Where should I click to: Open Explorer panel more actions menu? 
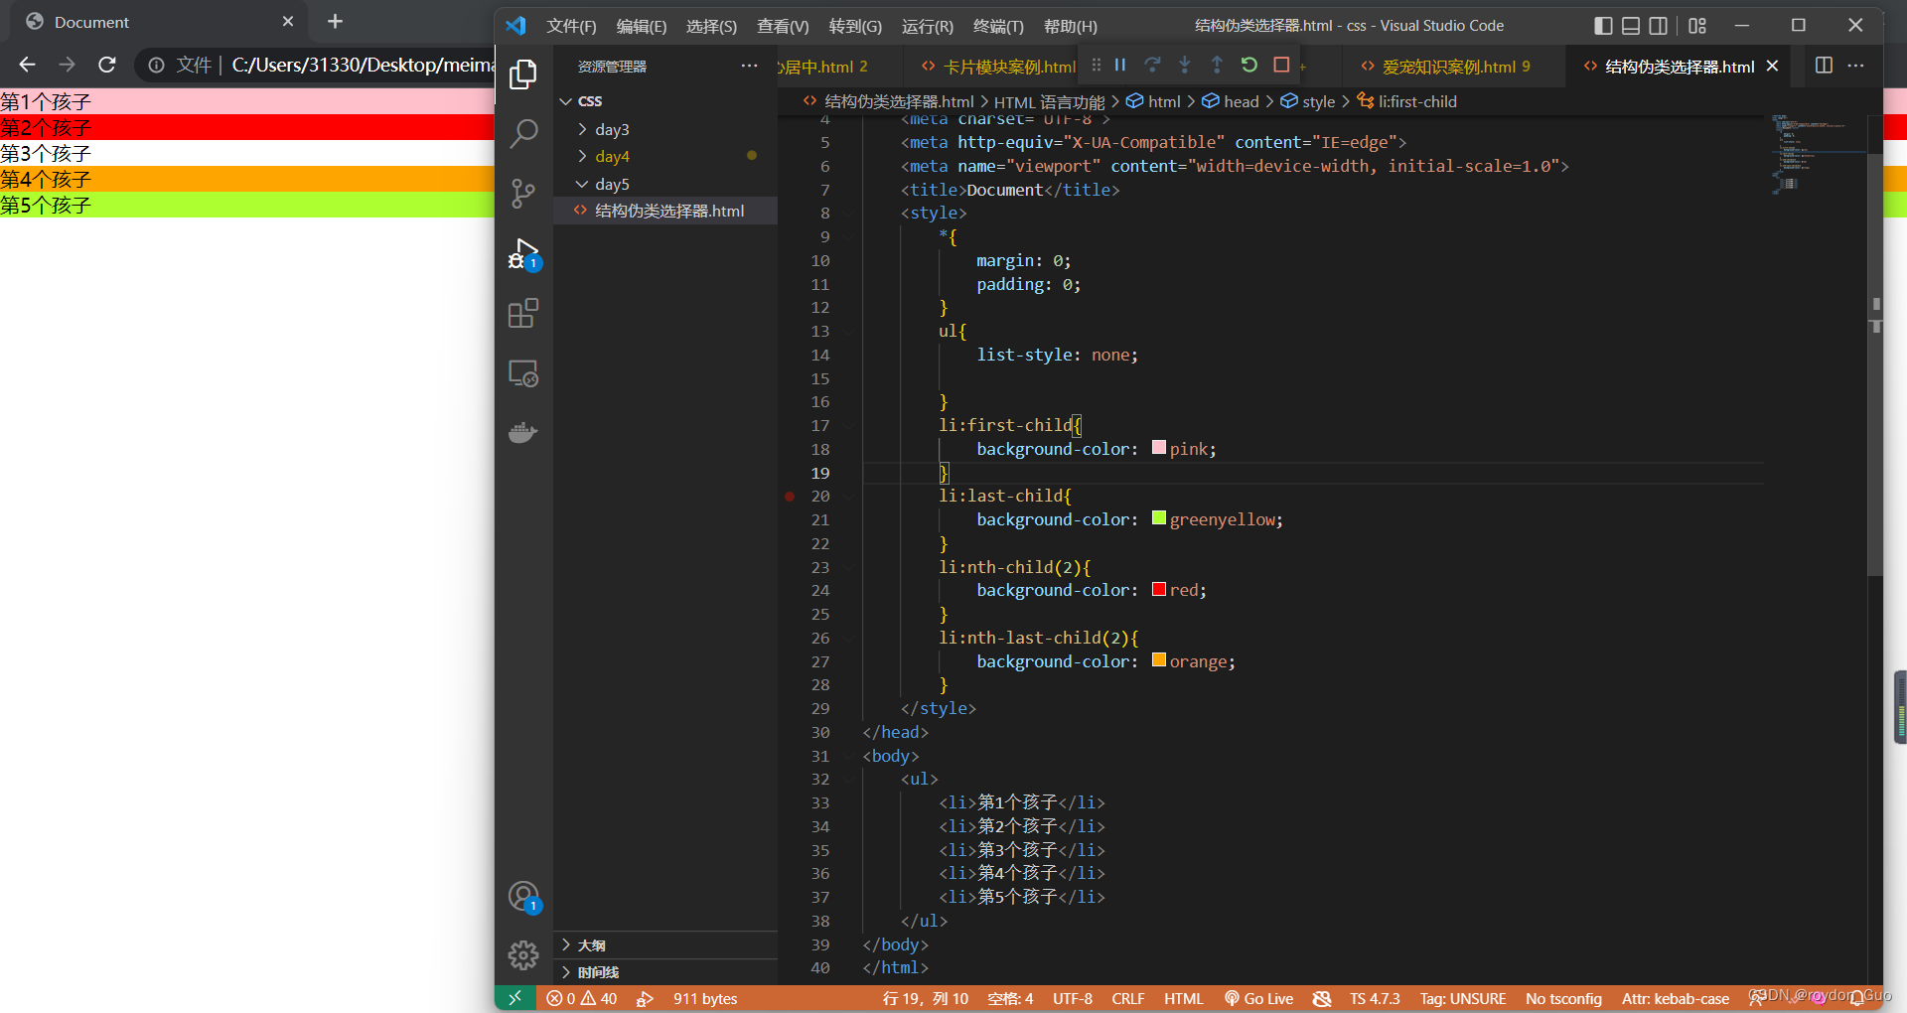pyautogui.click(x=749, y=66)
